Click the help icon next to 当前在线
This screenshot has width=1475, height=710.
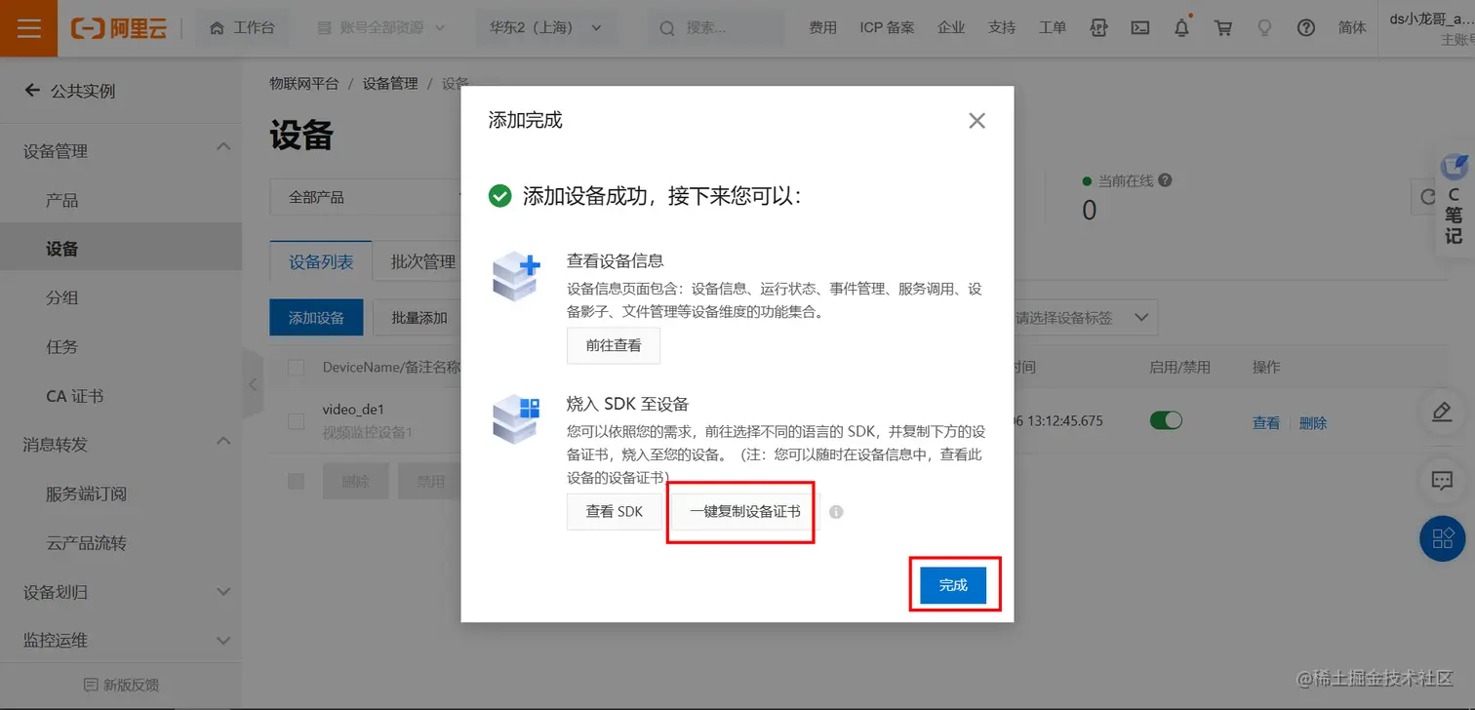click(1165, 180)
